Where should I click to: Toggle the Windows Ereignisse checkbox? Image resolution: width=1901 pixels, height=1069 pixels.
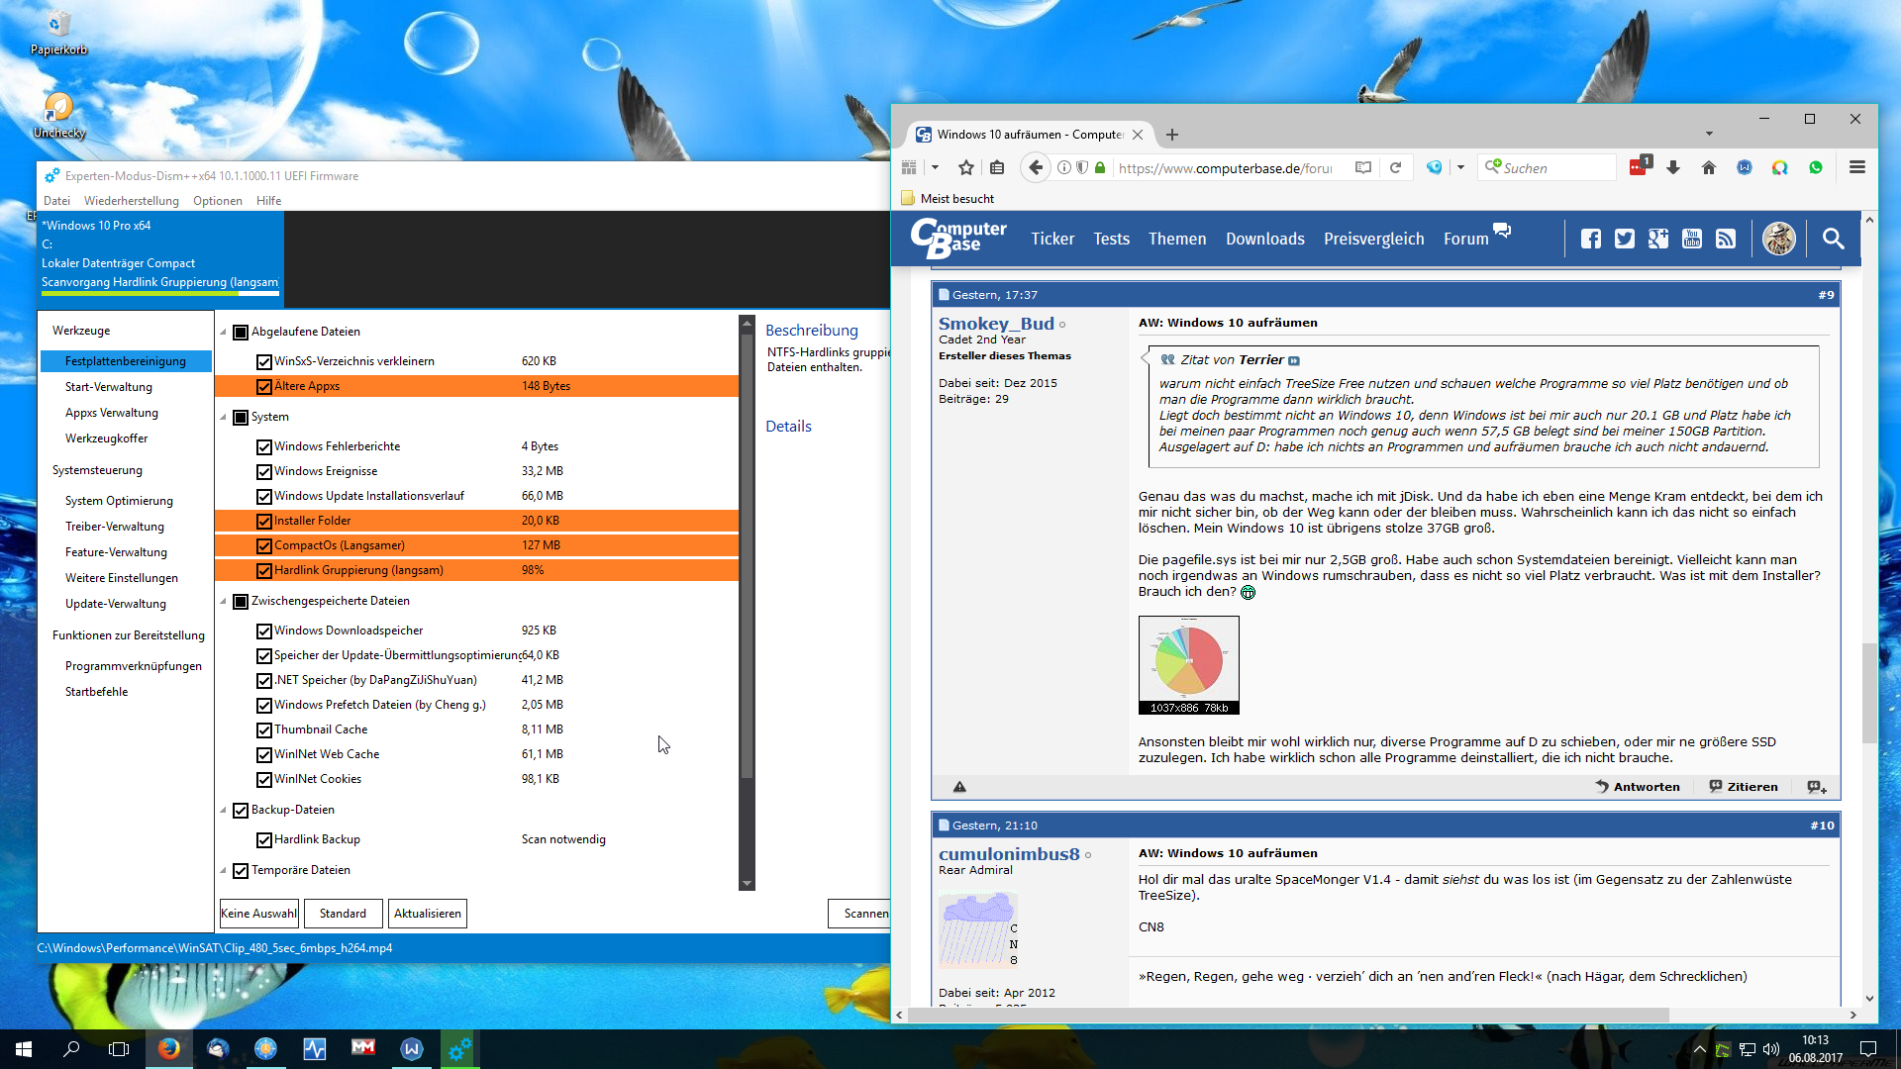(x=264, y=472)
